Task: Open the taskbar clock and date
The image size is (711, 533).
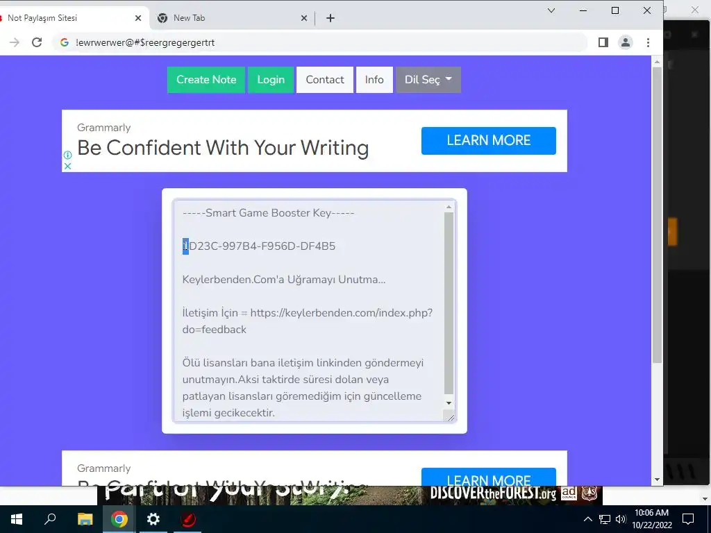Action: pos(651,519)
